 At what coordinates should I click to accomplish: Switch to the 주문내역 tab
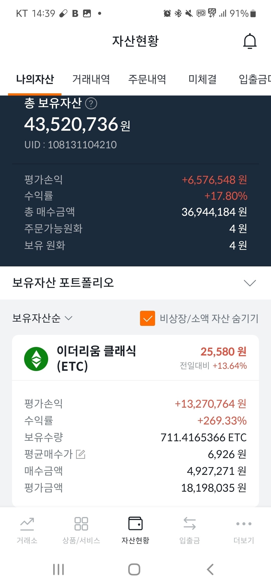(147, 79)
